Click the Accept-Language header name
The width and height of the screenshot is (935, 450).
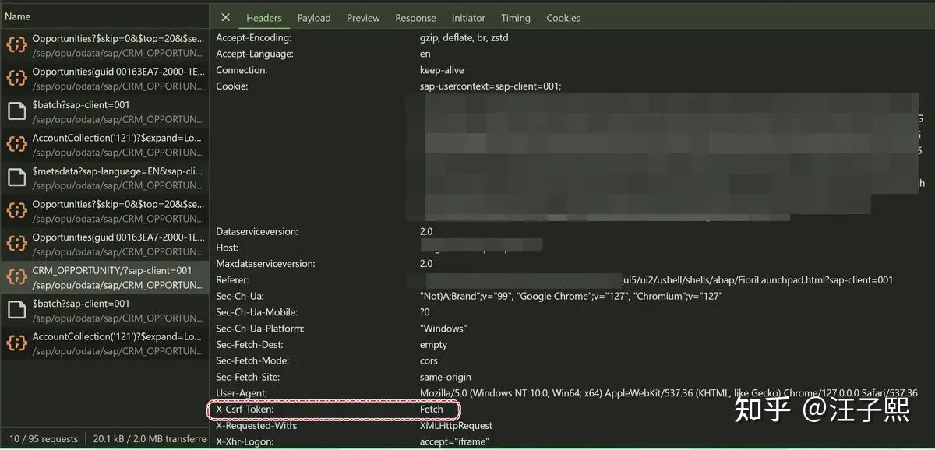click(x=255, y=54)
